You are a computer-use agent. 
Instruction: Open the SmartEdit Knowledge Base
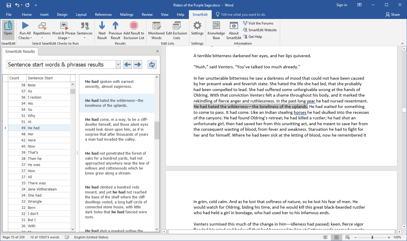(x=216, y=30)
